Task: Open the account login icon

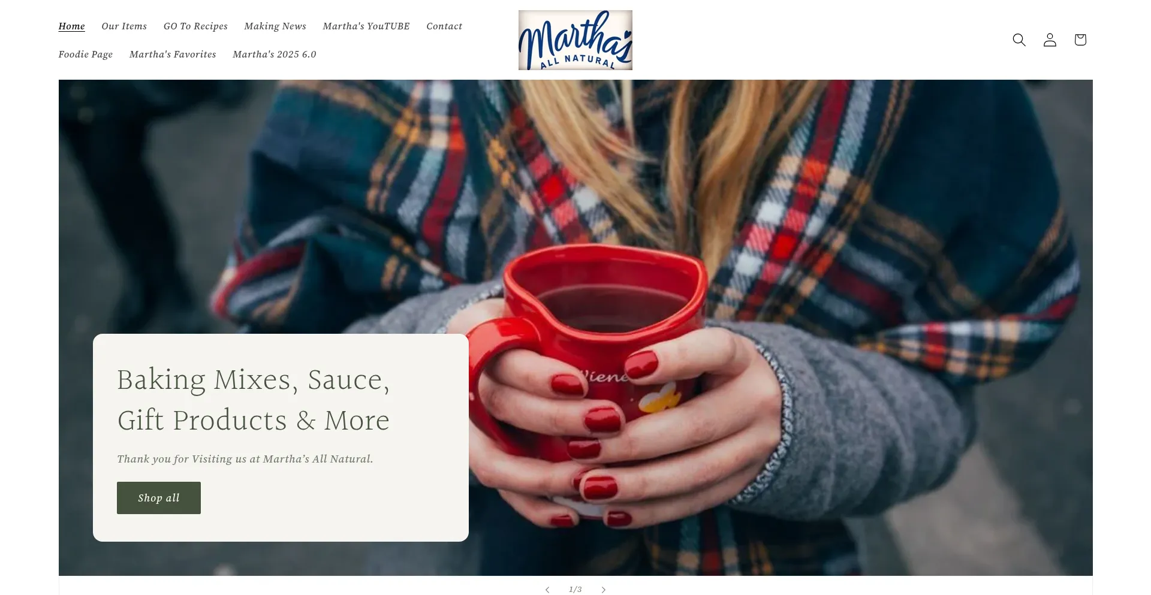Action: pyautogui.click(x=1050, y=40)
